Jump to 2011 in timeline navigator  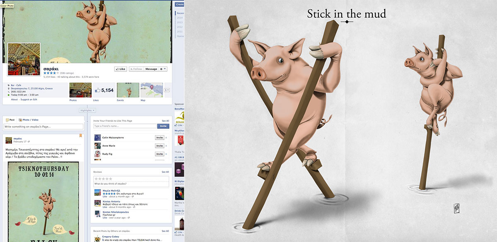(x=180, y=31)
